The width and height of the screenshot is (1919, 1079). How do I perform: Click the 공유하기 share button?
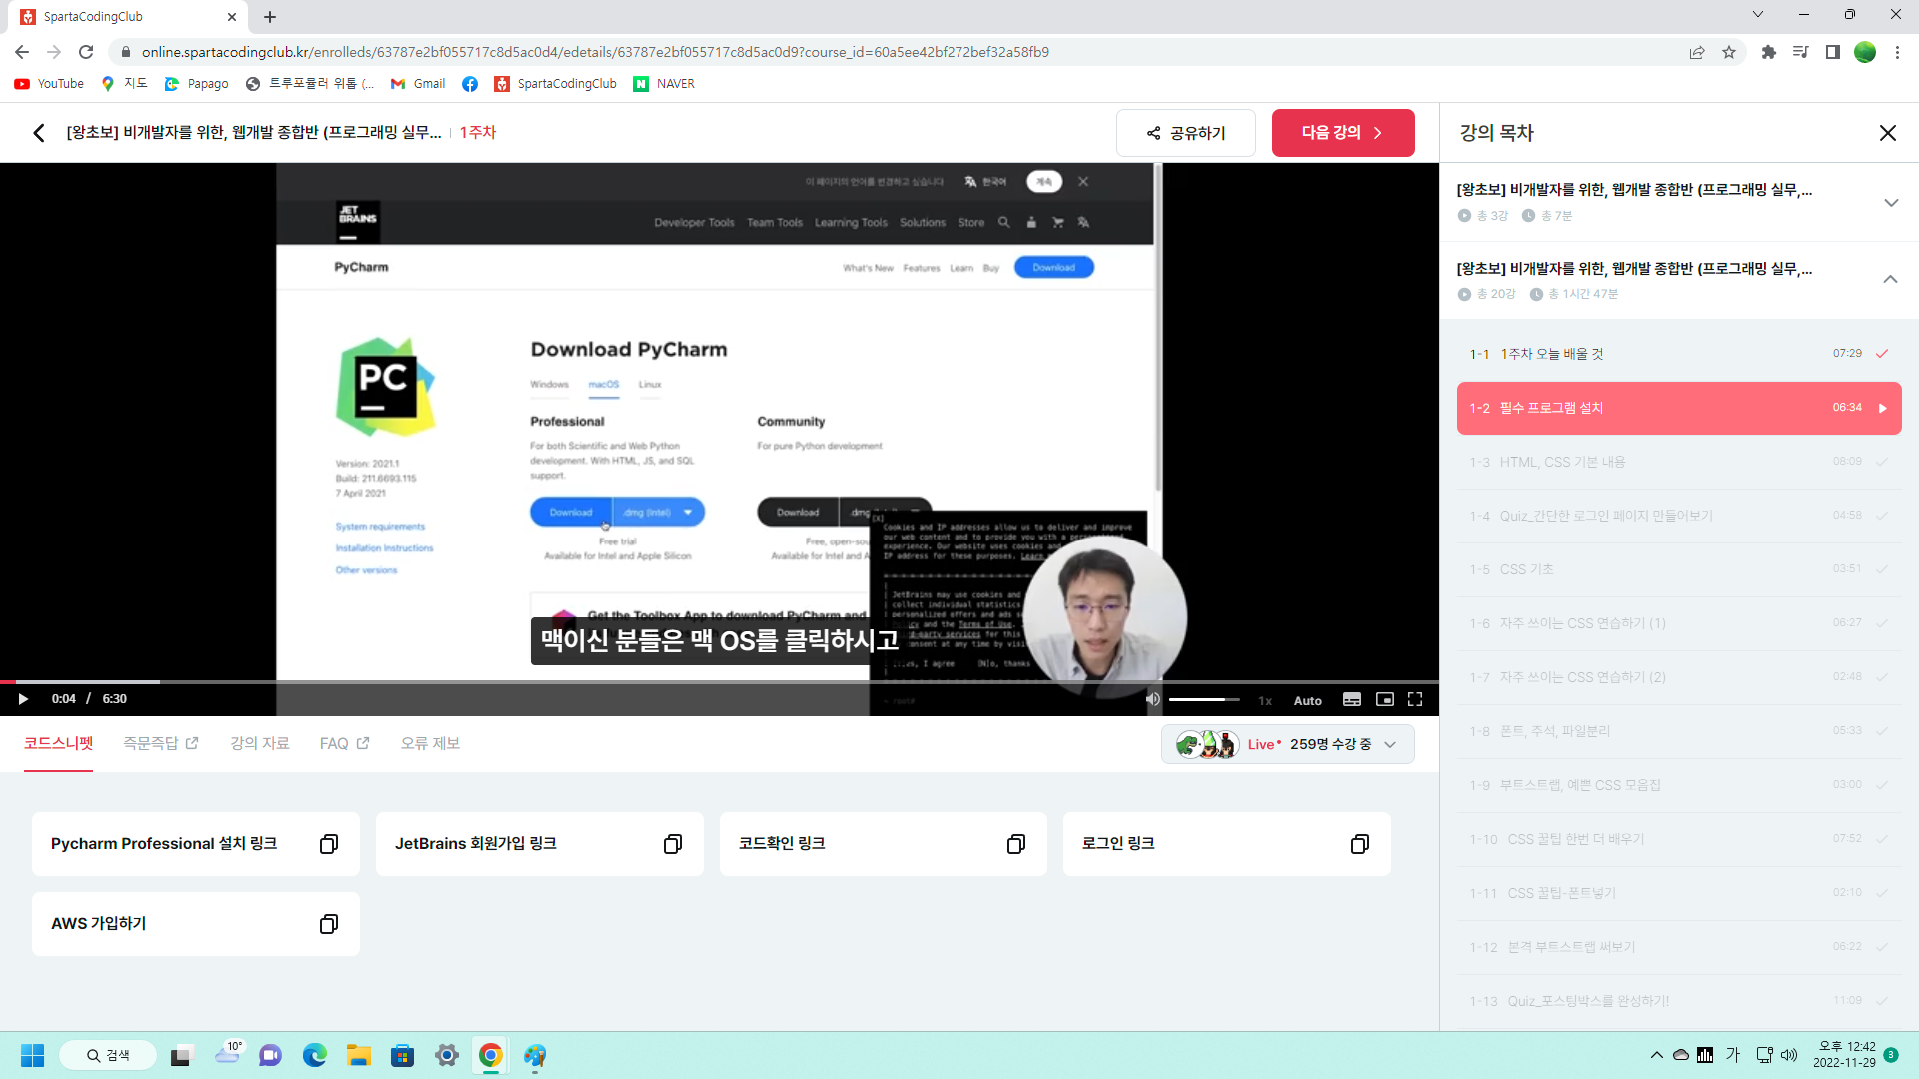[x=1185, y=133]
